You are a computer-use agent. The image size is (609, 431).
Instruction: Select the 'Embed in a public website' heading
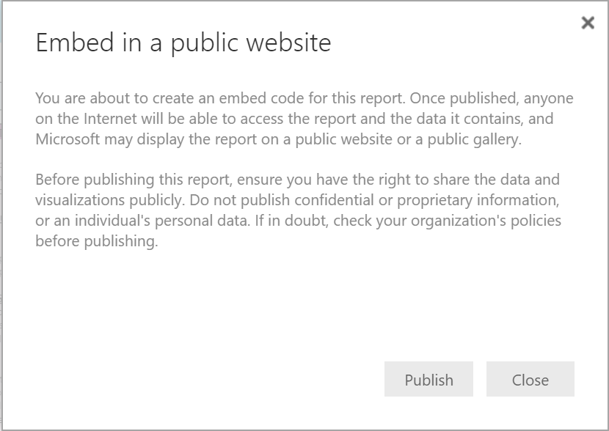pos(183,43)
